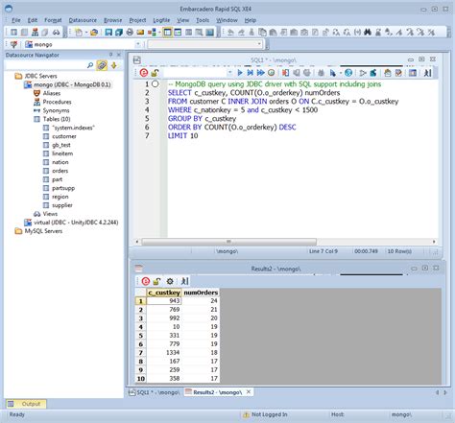Click the rightmost icon in Results toolbar

click(x=184, y=281)
